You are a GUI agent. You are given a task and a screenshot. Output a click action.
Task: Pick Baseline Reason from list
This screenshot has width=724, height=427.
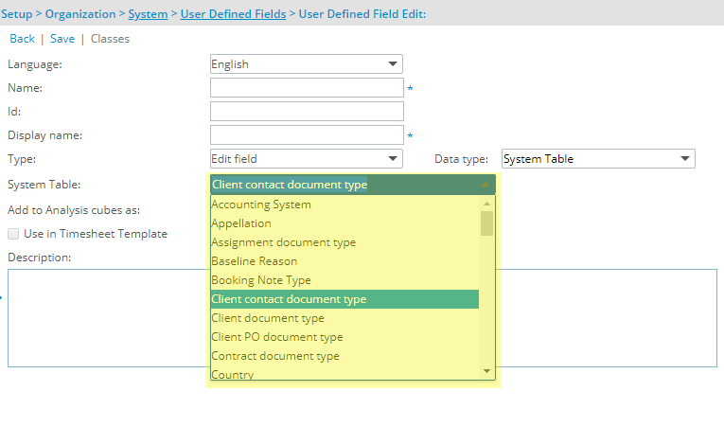click(344, 261)
